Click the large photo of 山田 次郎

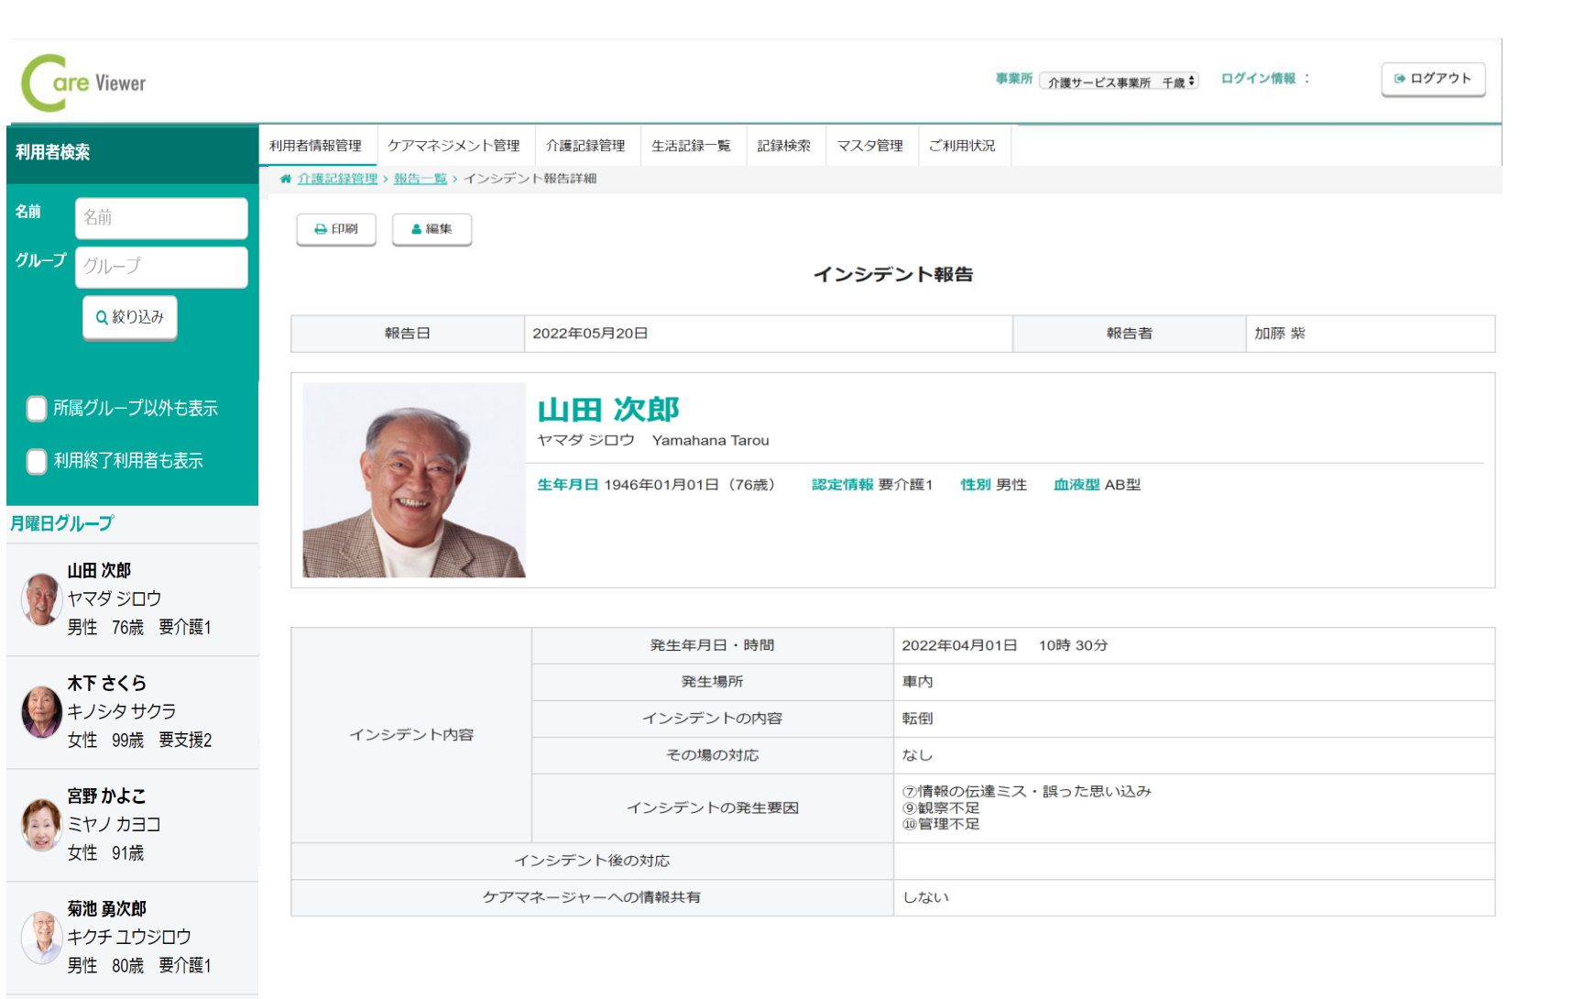pos(414,480)
